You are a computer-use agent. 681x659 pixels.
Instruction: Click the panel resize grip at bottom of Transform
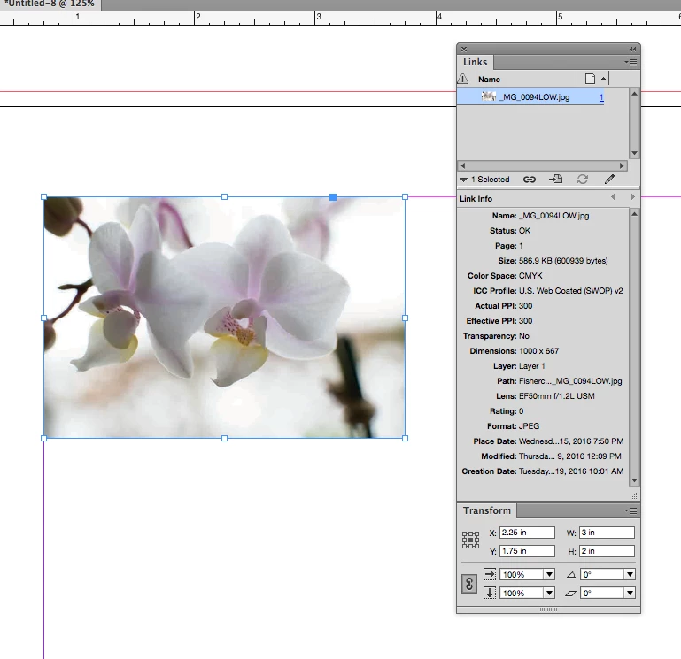[x=548, y=609]
